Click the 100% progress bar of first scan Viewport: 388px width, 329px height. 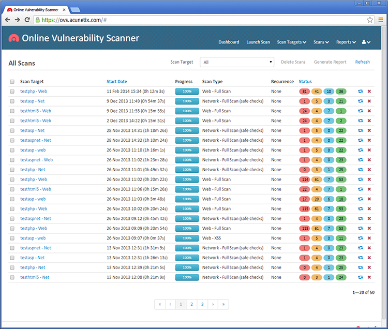[x=187, y=91]
